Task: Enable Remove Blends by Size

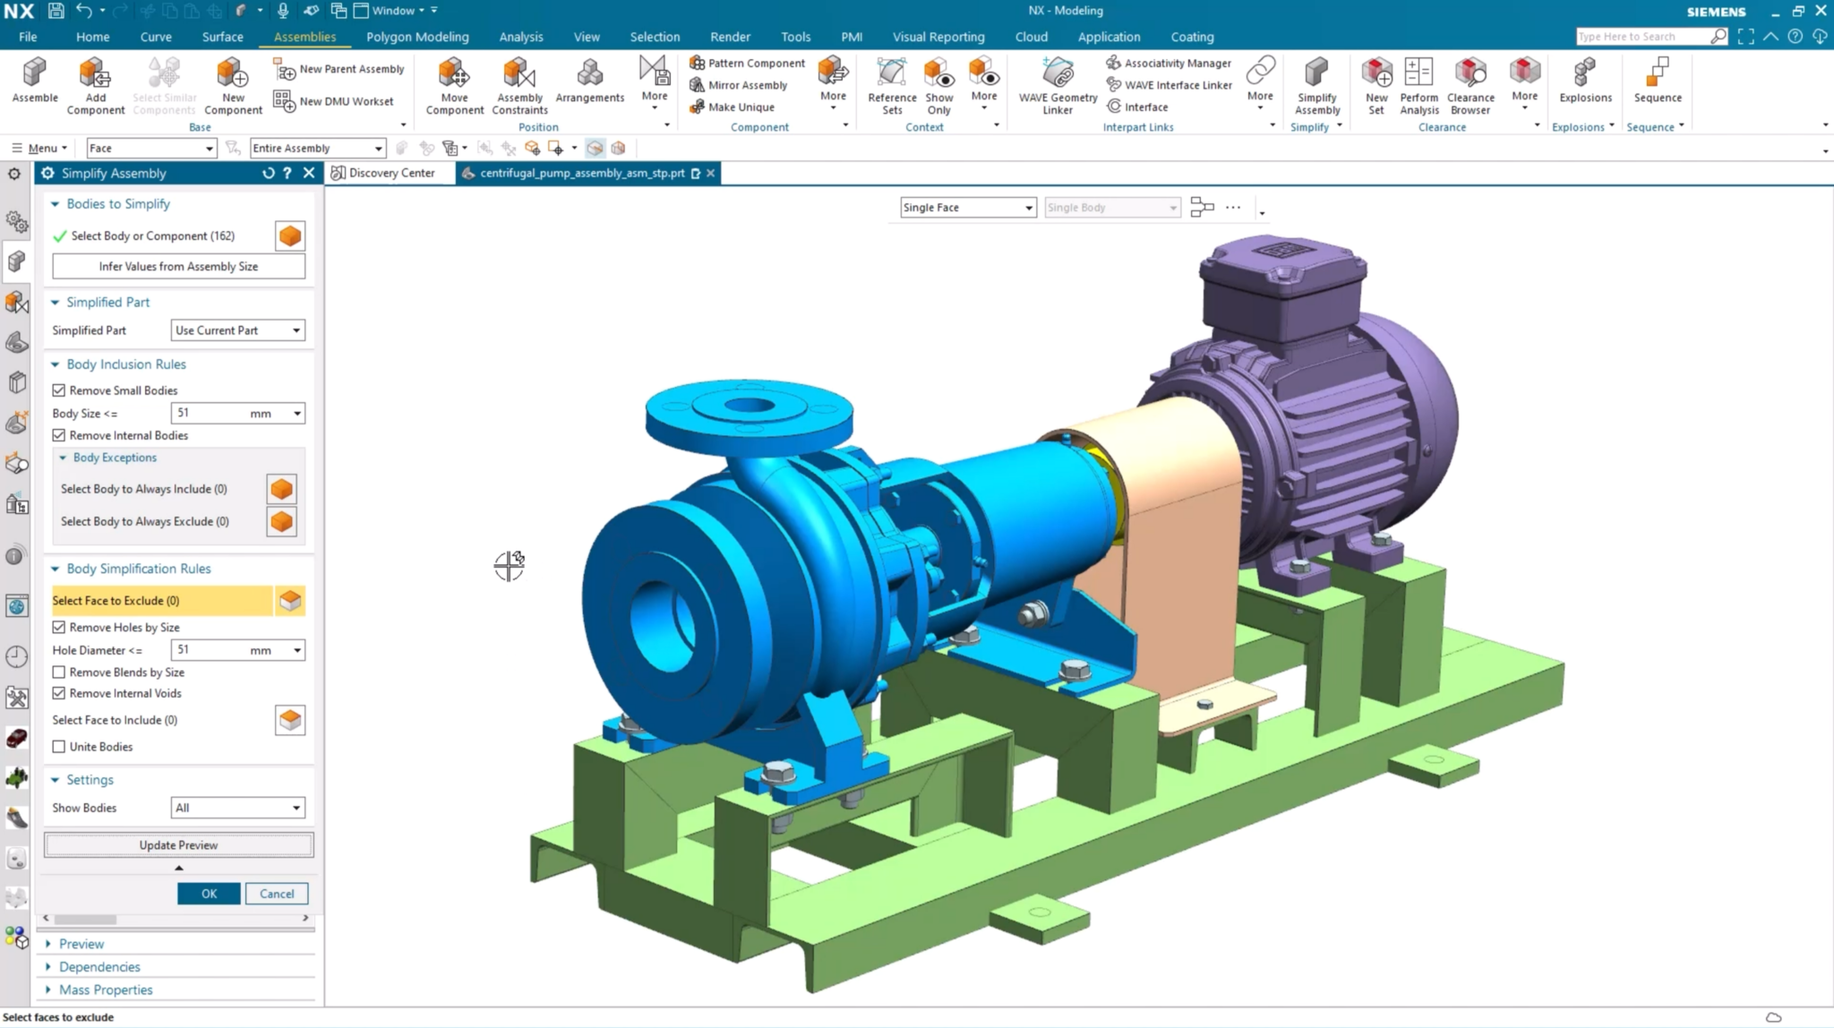Action: click(59, 672)
